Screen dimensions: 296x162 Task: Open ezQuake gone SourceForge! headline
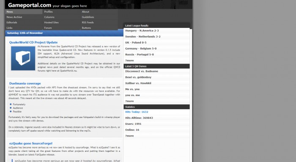point(31,143)
